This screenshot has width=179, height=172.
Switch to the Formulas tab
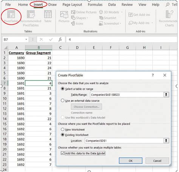click(95, 5)
